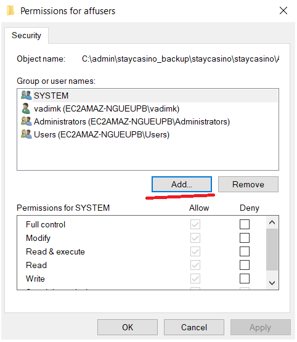
Task: Tick the Deny box for Write
Action: pyautogui.click(x=245, y=279)
